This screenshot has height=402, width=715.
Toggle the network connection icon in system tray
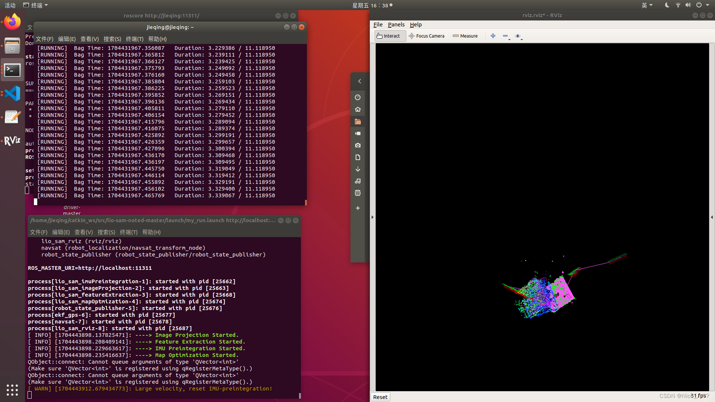point(679,6)
